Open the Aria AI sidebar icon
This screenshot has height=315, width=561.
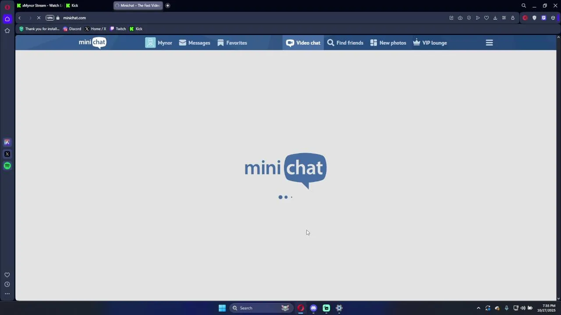pyautogui.click(x=7, y=142)
